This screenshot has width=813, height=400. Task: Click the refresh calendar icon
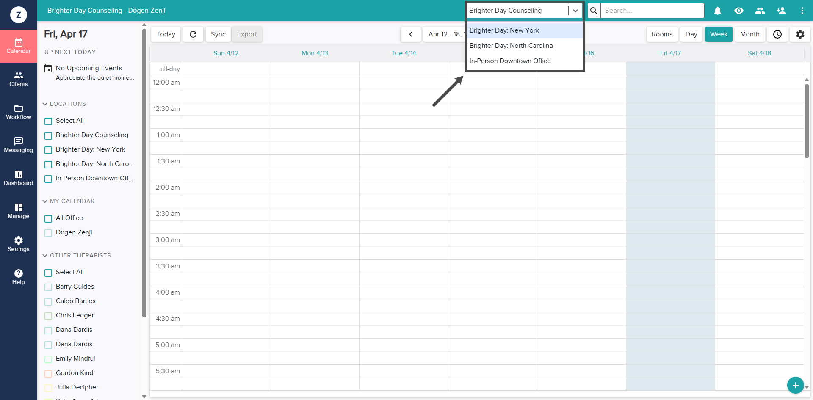point(193,34)
